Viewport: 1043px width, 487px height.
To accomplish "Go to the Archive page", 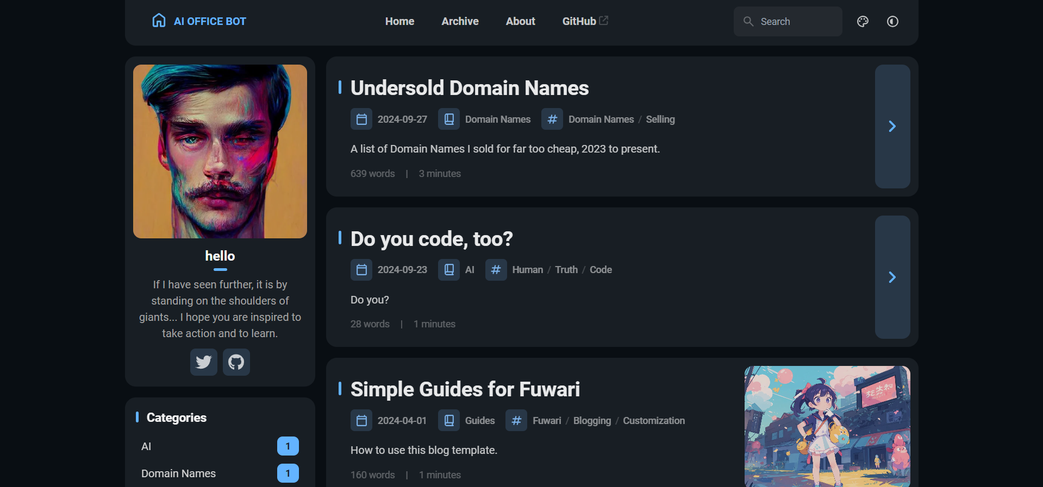I will click(x=460, y=22).
